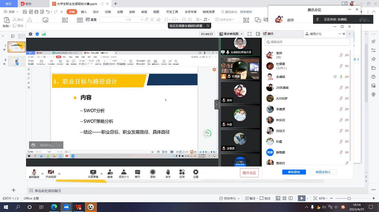Click the search members input field
Screen dimensions: 379x212
[x=307, y=42]
